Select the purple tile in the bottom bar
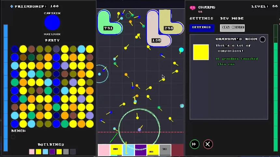 pyautogui.click(x=141, y=150)
